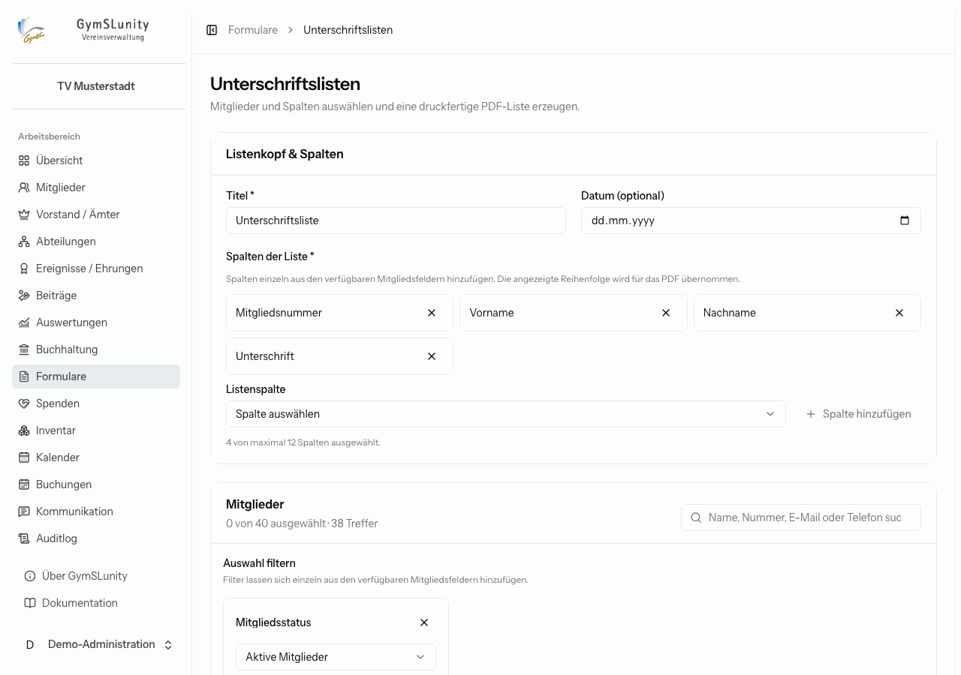Click the Titel input field
The height and width of the screenshot is (675, 961).
(x=396, y=220)
